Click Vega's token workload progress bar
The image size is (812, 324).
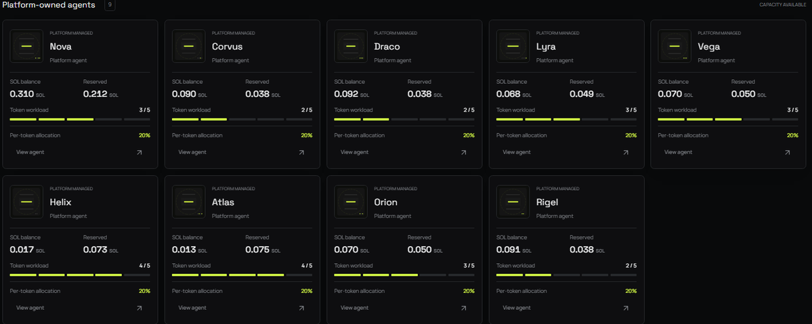pos(728,119)
